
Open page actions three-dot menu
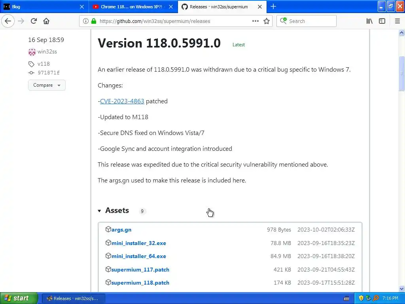point(255,21)
